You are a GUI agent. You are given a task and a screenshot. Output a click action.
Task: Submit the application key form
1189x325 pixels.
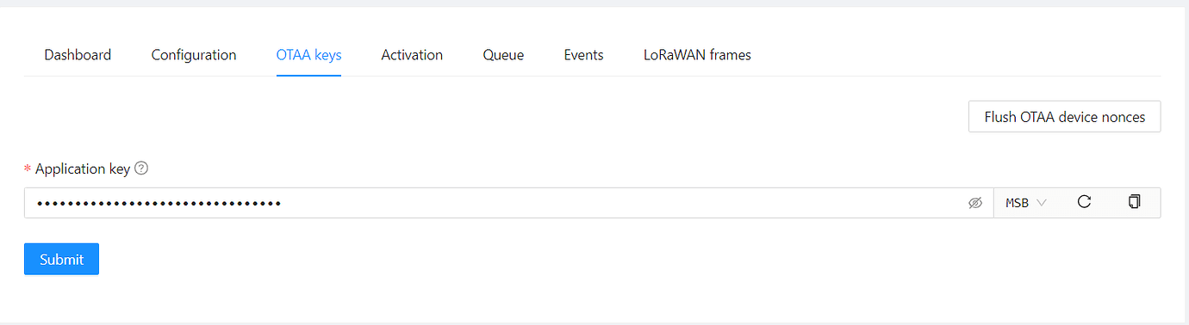61,259
